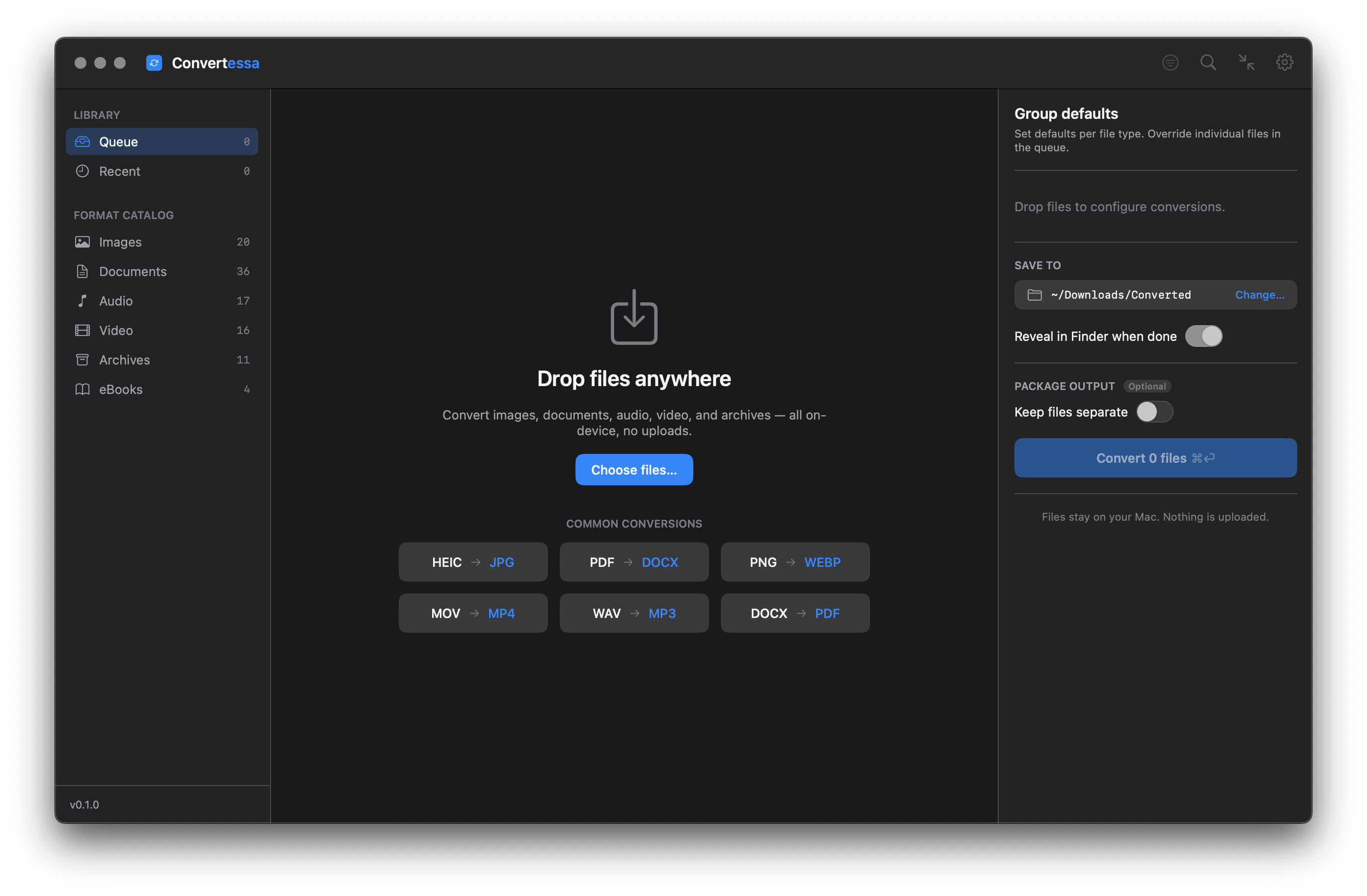The height and width of the screenshot is (896, 1367).
Task: Pick the PDF to DOCX conversion
Action: pyautogui.click(x=633, y=562)
